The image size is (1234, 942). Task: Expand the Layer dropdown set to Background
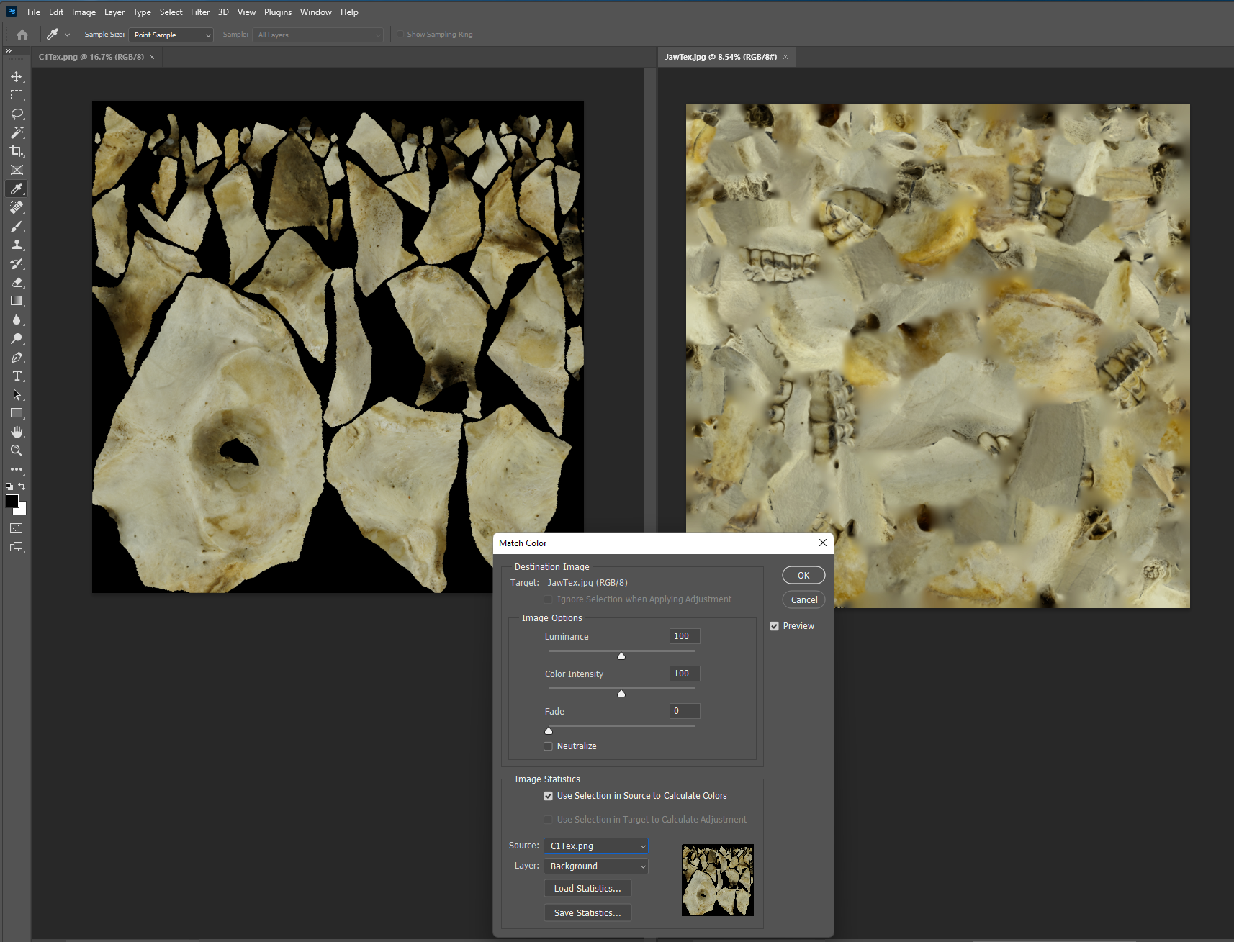click(596, 866)
